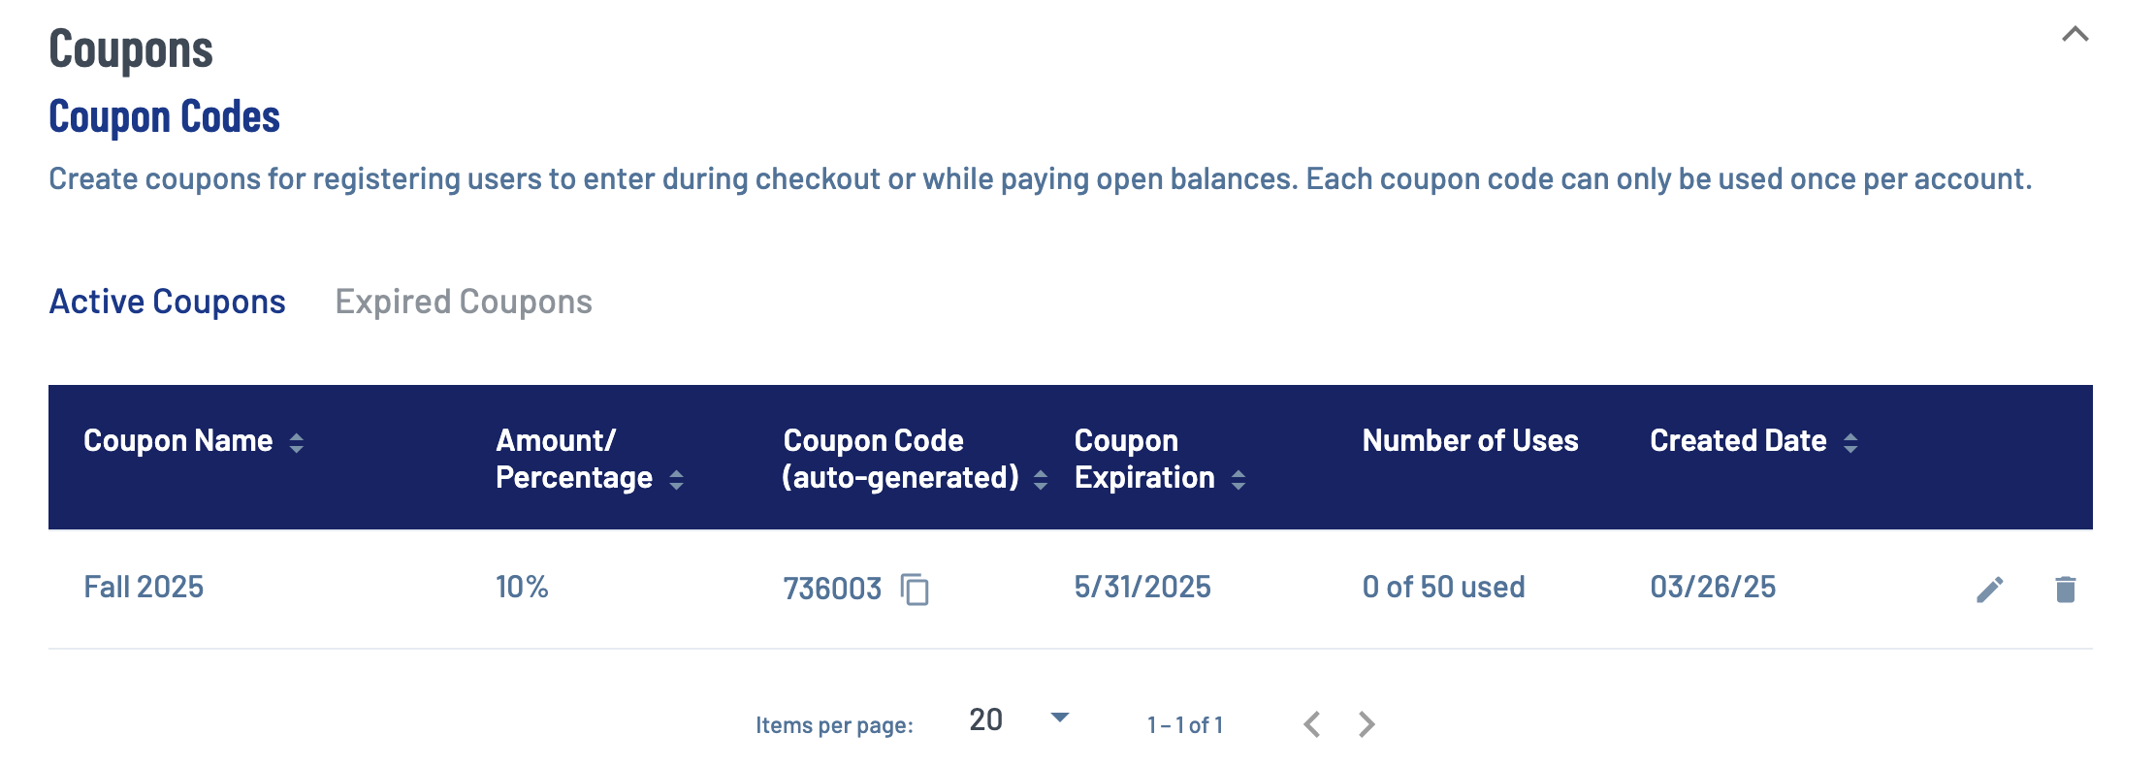
Task: Click the Fall 2025 coupon name
Action: tap(144, 587)
